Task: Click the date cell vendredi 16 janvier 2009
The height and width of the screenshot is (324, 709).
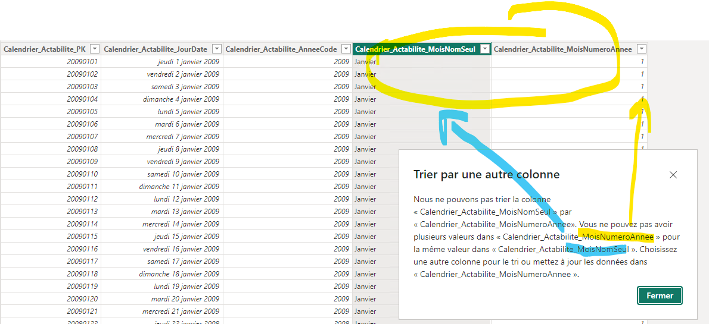Action: point(162,249)
